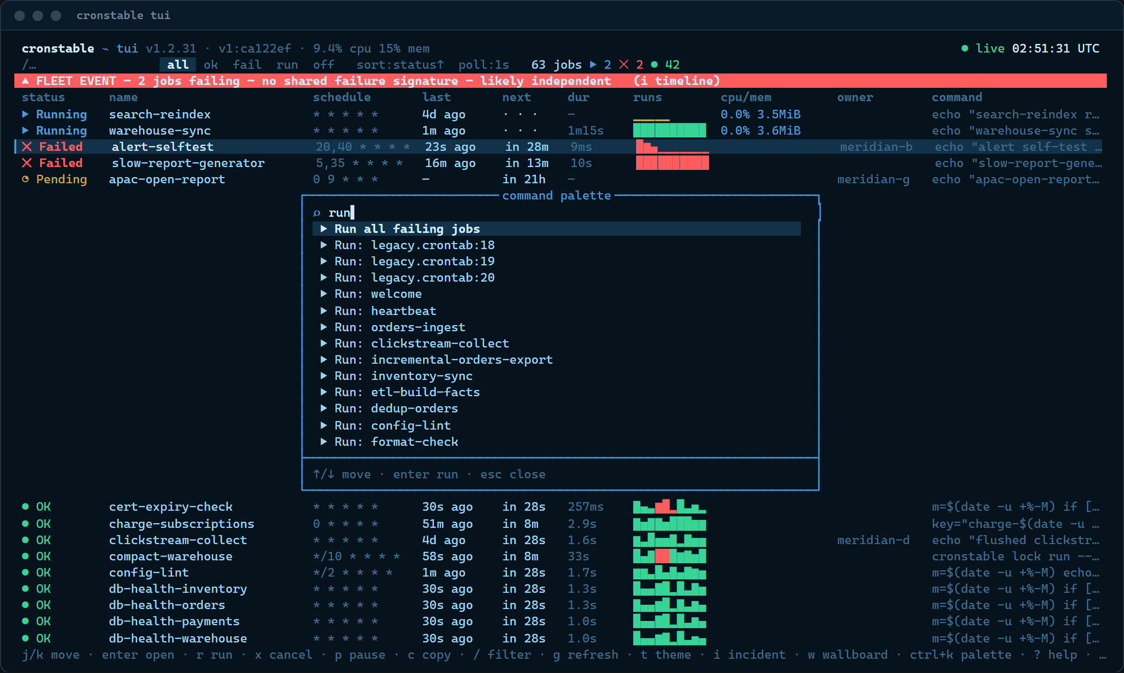This screenshot has height=673, width=1124.
Task: Click 't theme' shortcut in footer bar
Action: pos(666,655)
